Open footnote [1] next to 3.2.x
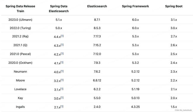This screenshot has height=112, width=193. pos(62,80)
